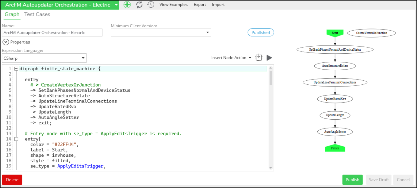Click the green plus add-new icon
Screen dimensions: 417x188
coord(127,5)
